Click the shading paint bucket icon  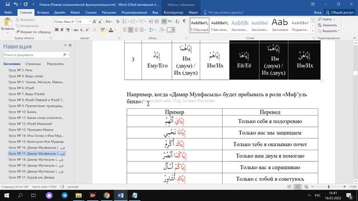click(x=162, y=30)
